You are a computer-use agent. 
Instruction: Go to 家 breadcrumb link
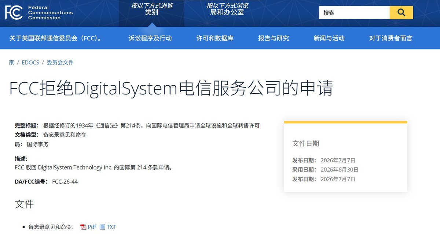click(x=12, y=63)
